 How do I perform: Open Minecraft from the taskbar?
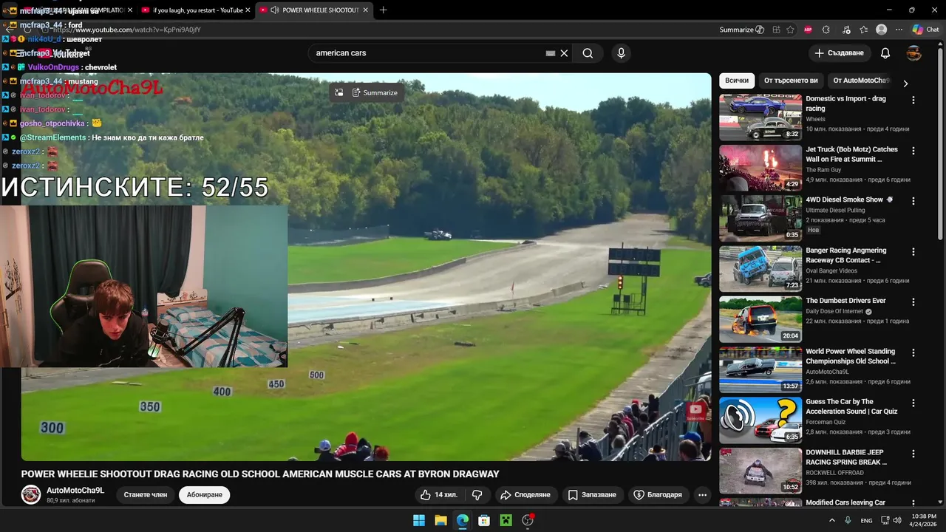(x=506, y=520)
